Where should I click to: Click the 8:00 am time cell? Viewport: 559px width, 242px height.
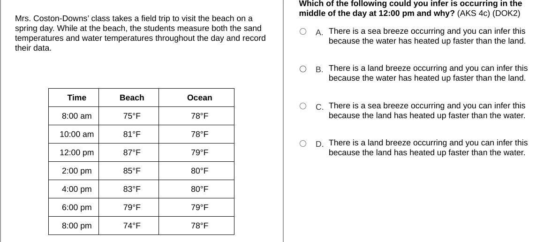[x=74, y=116]
